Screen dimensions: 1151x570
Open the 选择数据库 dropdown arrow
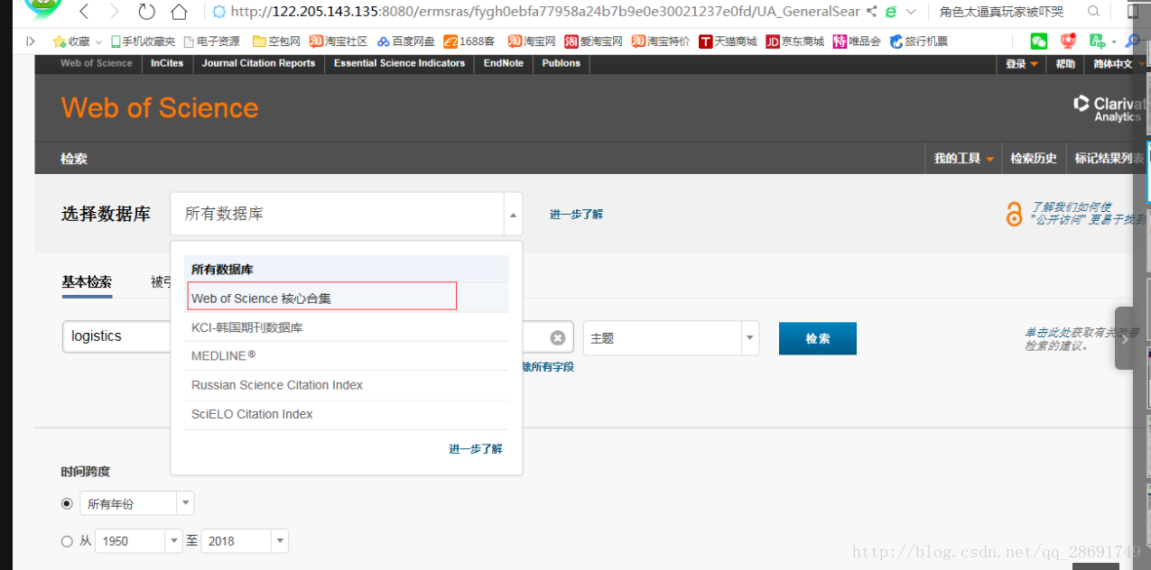tap(514, 216)
